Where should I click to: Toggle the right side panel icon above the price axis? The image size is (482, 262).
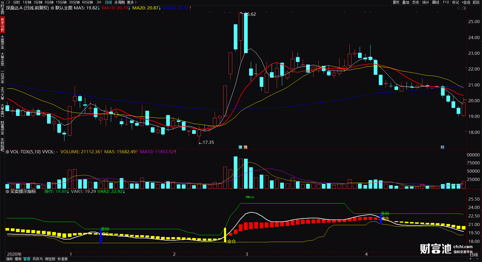(464, 8)
